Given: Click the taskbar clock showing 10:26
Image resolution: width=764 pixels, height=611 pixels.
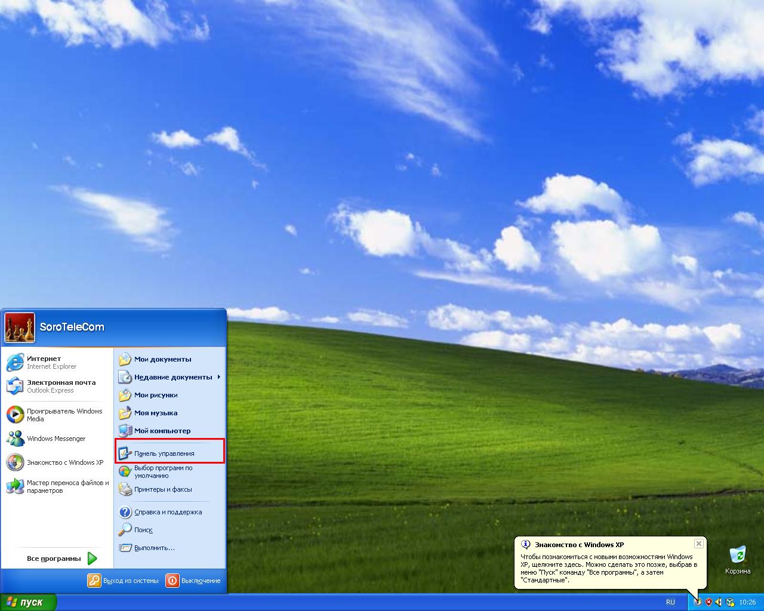Looking at the screenshot, I should (747, 602).
